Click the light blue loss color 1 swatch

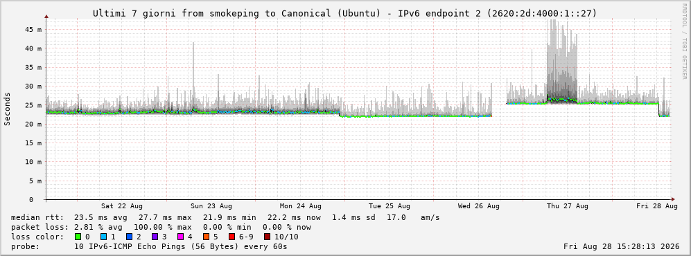[103, 237]
